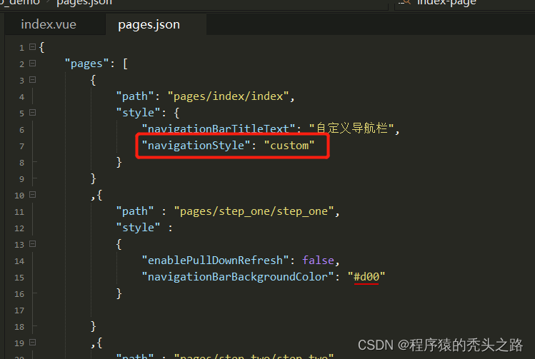Click the "navigationBarTitleText" key

[219, 129]
